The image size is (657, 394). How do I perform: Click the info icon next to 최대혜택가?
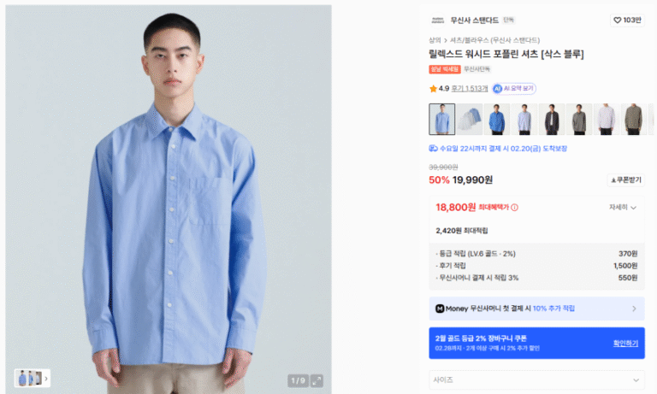coord(514,208)
